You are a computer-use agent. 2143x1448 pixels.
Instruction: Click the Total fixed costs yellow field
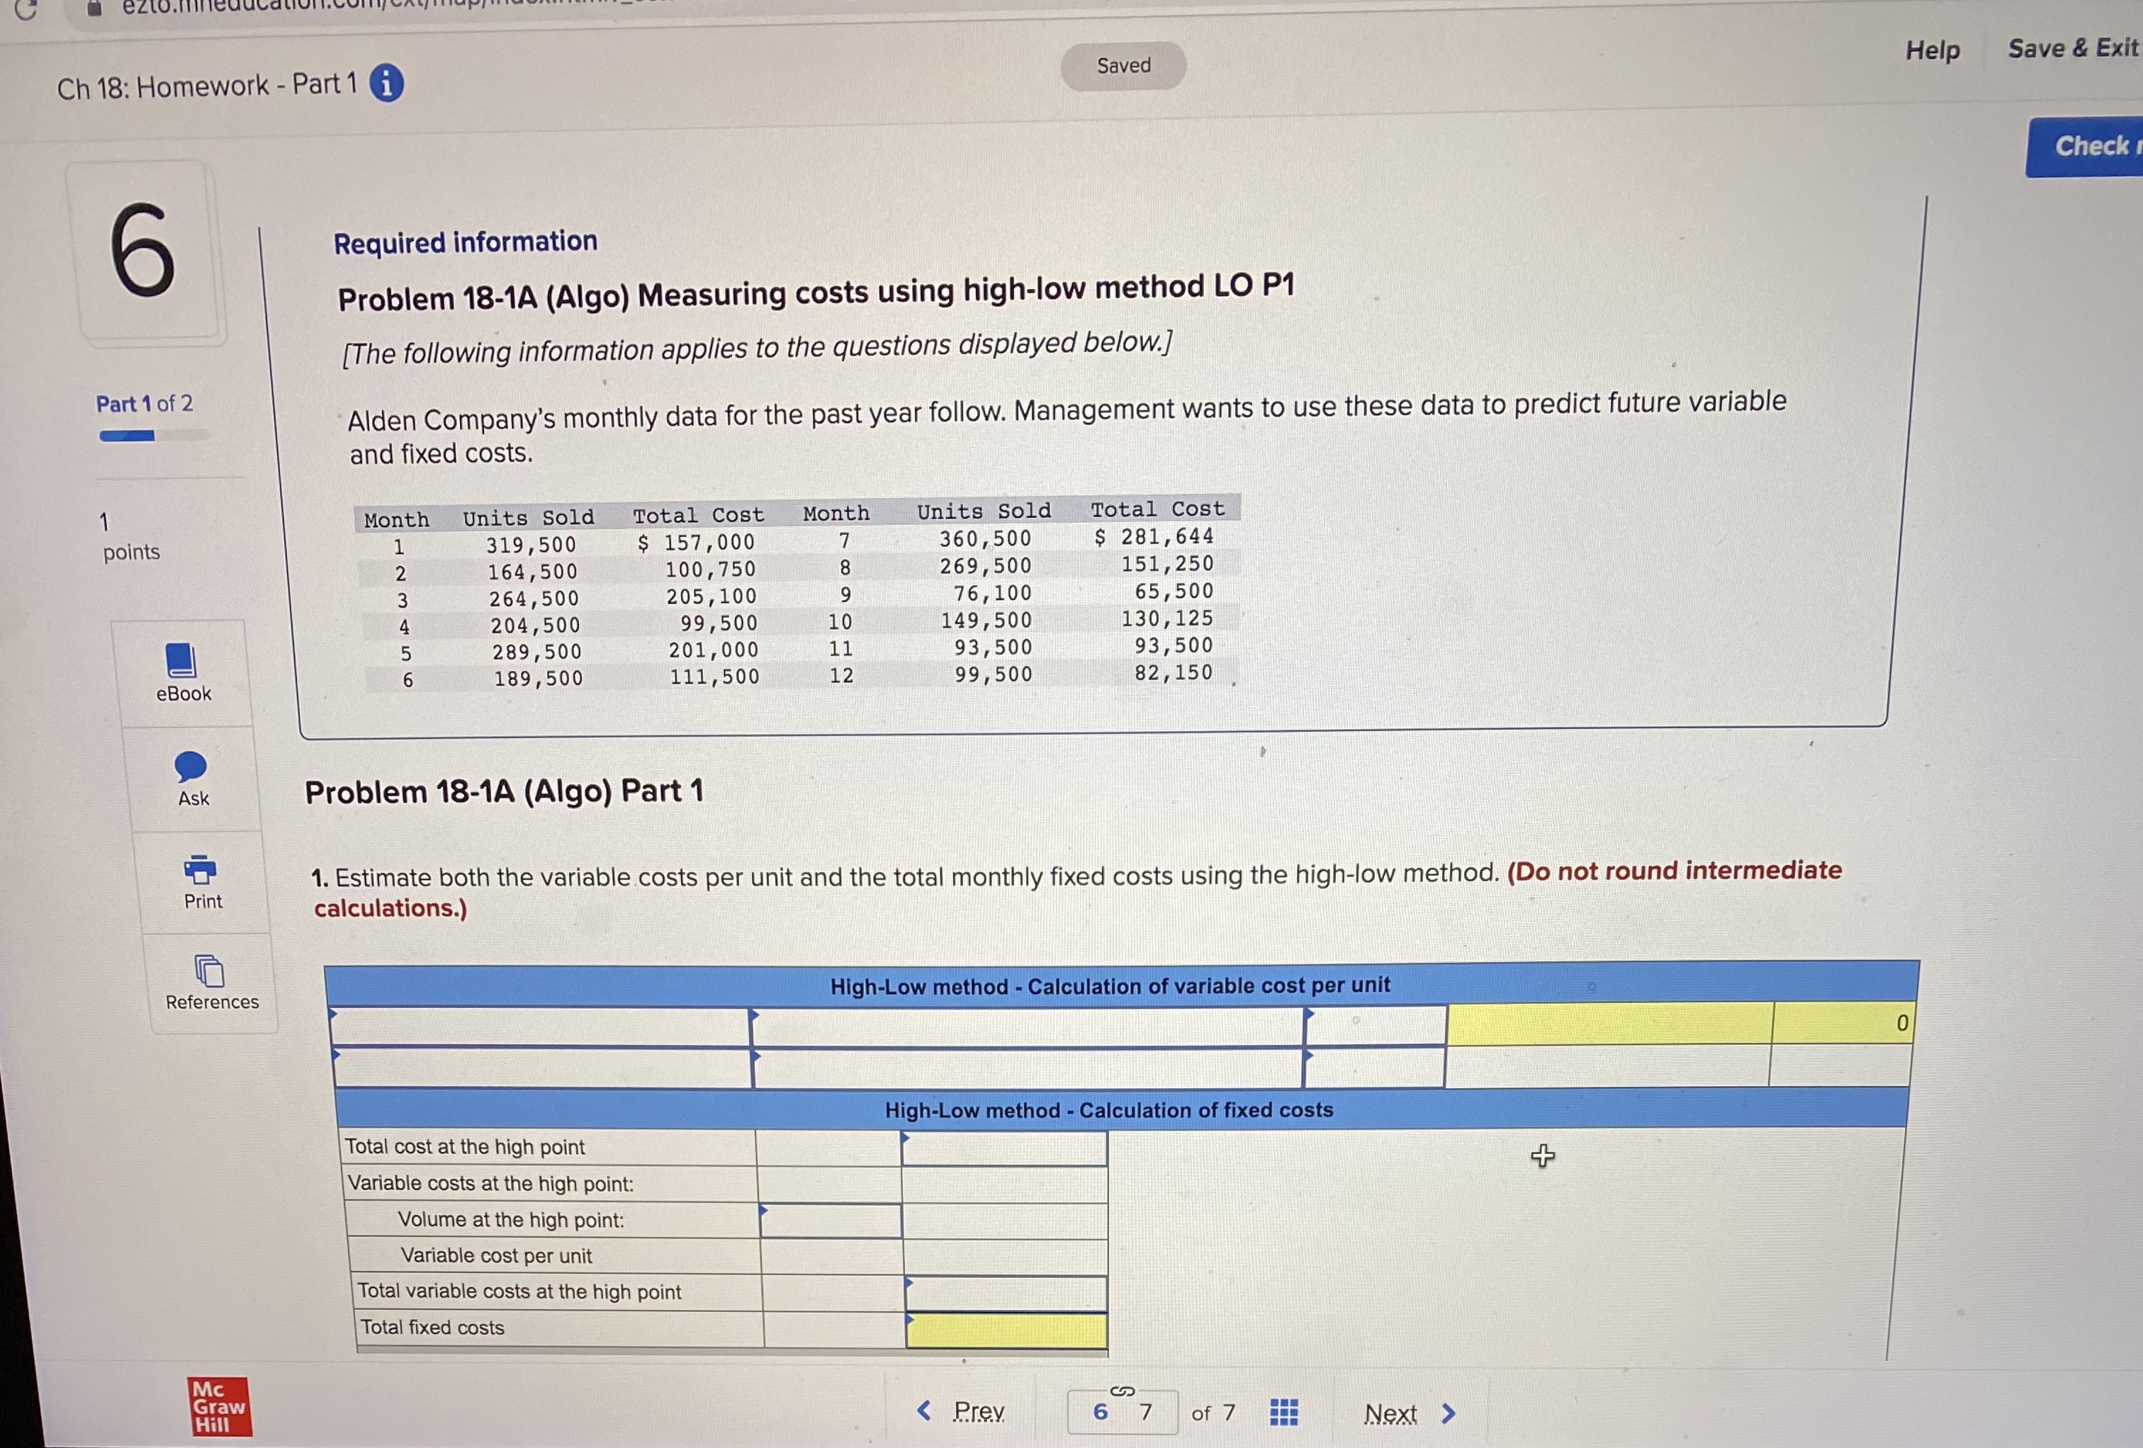(1006, 1330)
